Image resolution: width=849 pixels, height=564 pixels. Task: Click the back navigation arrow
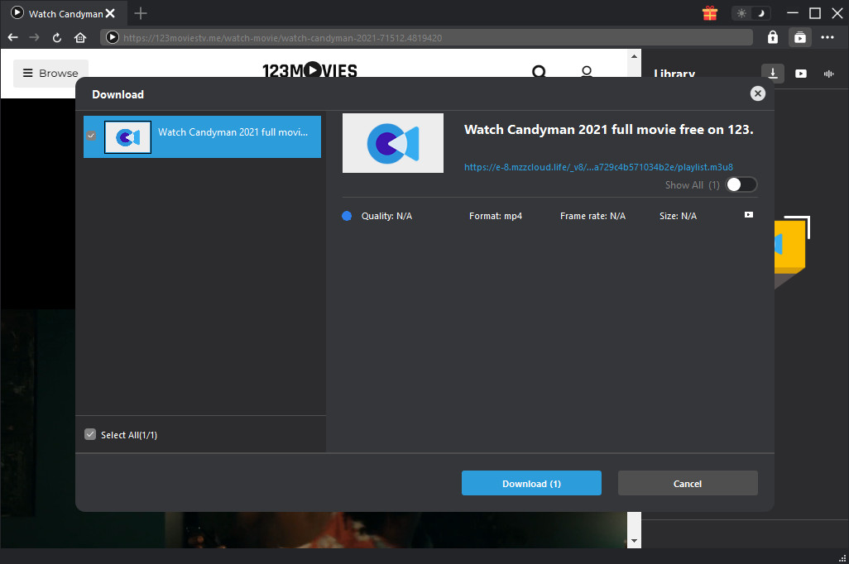click(x=12, y=37)
